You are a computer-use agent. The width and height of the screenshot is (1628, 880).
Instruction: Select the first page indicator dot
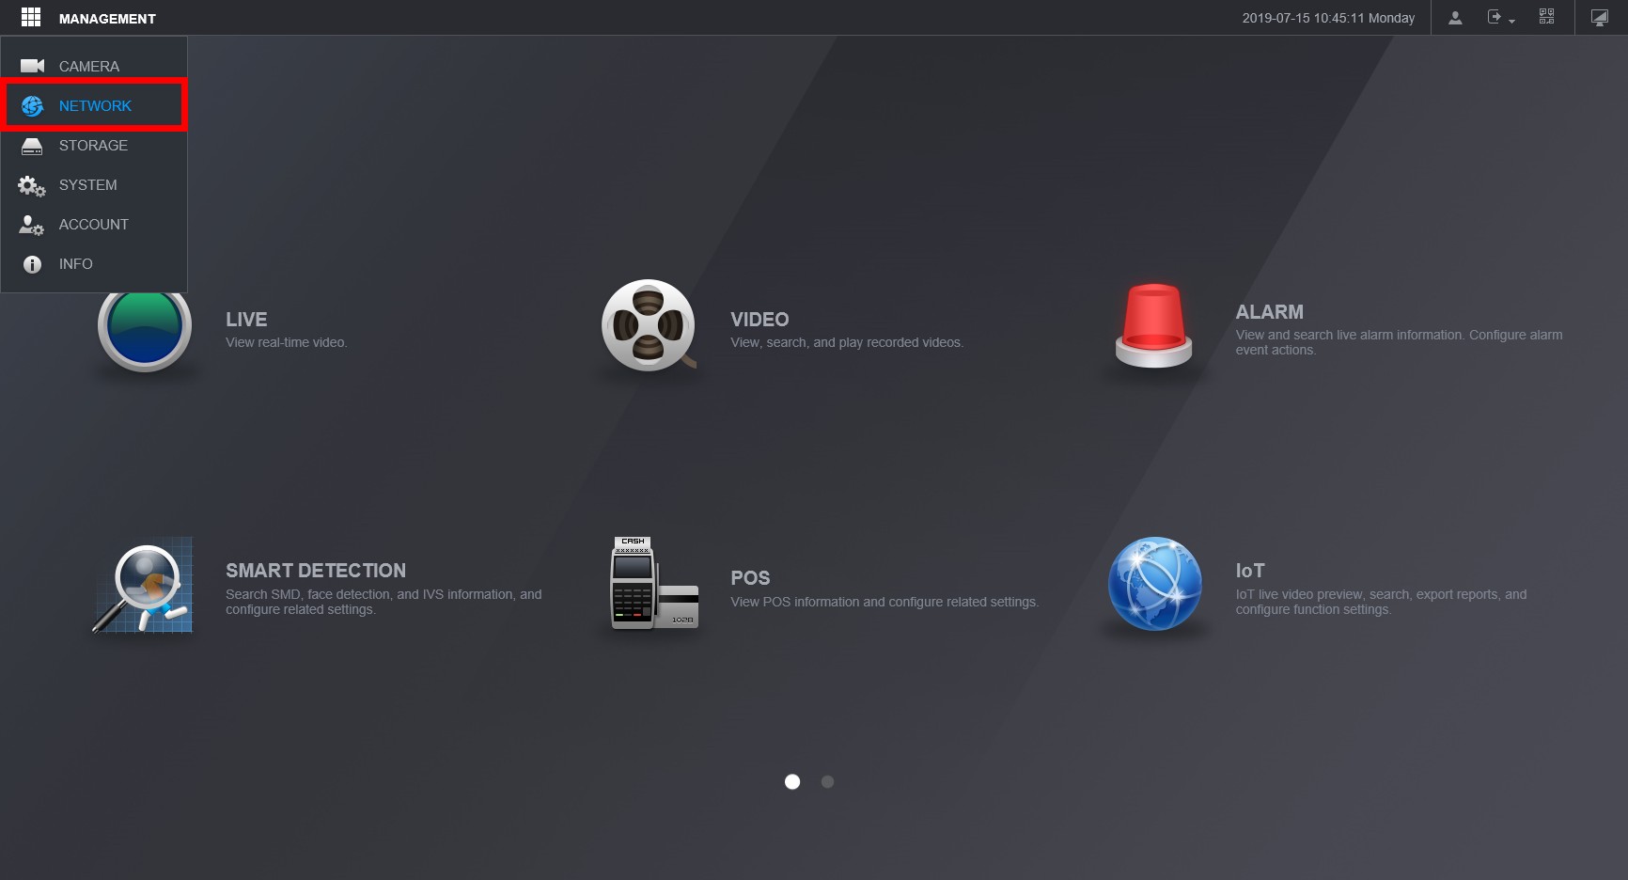point(792,781)
